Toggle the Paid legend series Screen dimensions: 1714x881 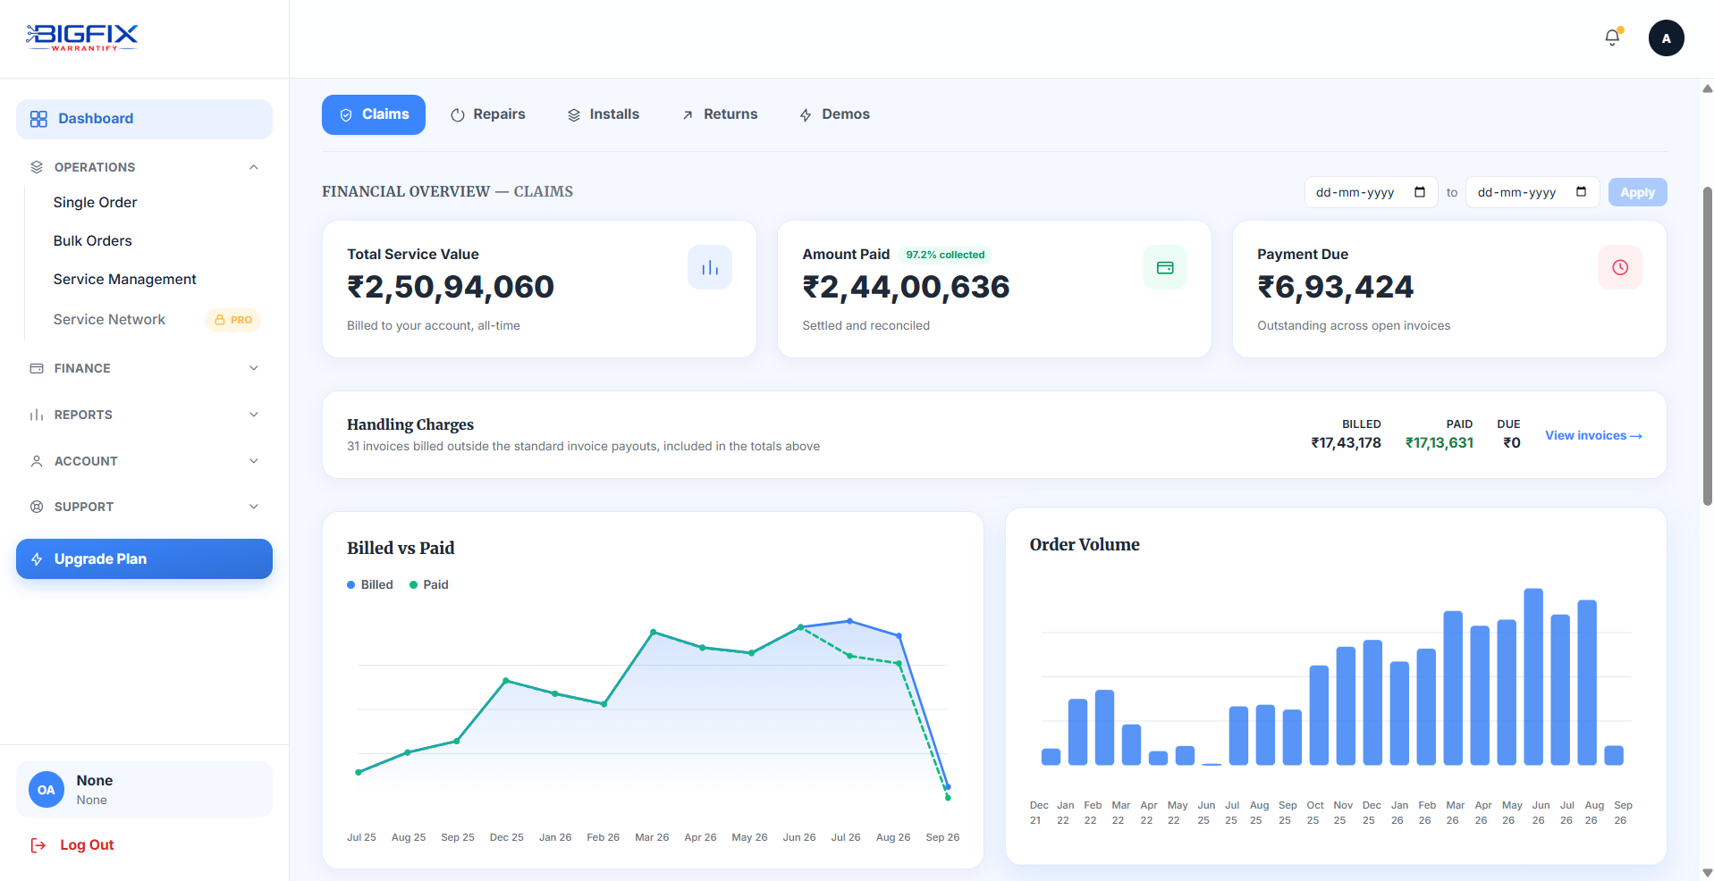(429, 585)
